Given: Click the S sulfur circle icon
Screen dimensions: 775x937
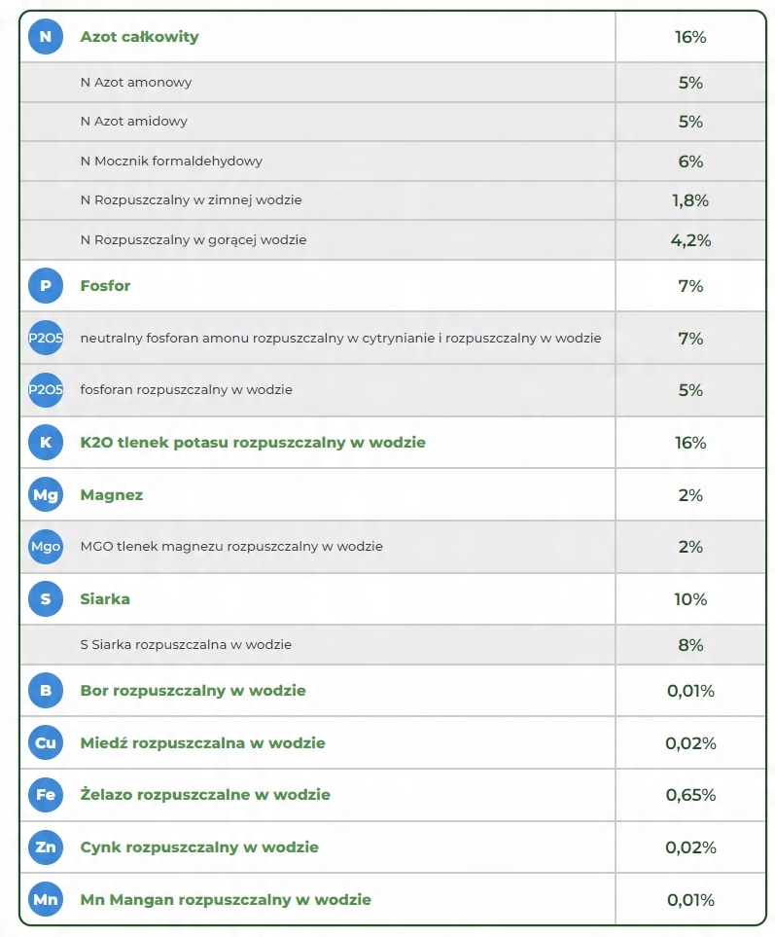Looking at the screenshot, I should (46, 598).
